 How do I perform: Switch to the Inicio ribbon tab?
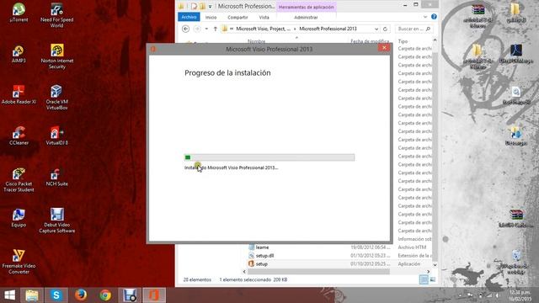pos(211,17)
